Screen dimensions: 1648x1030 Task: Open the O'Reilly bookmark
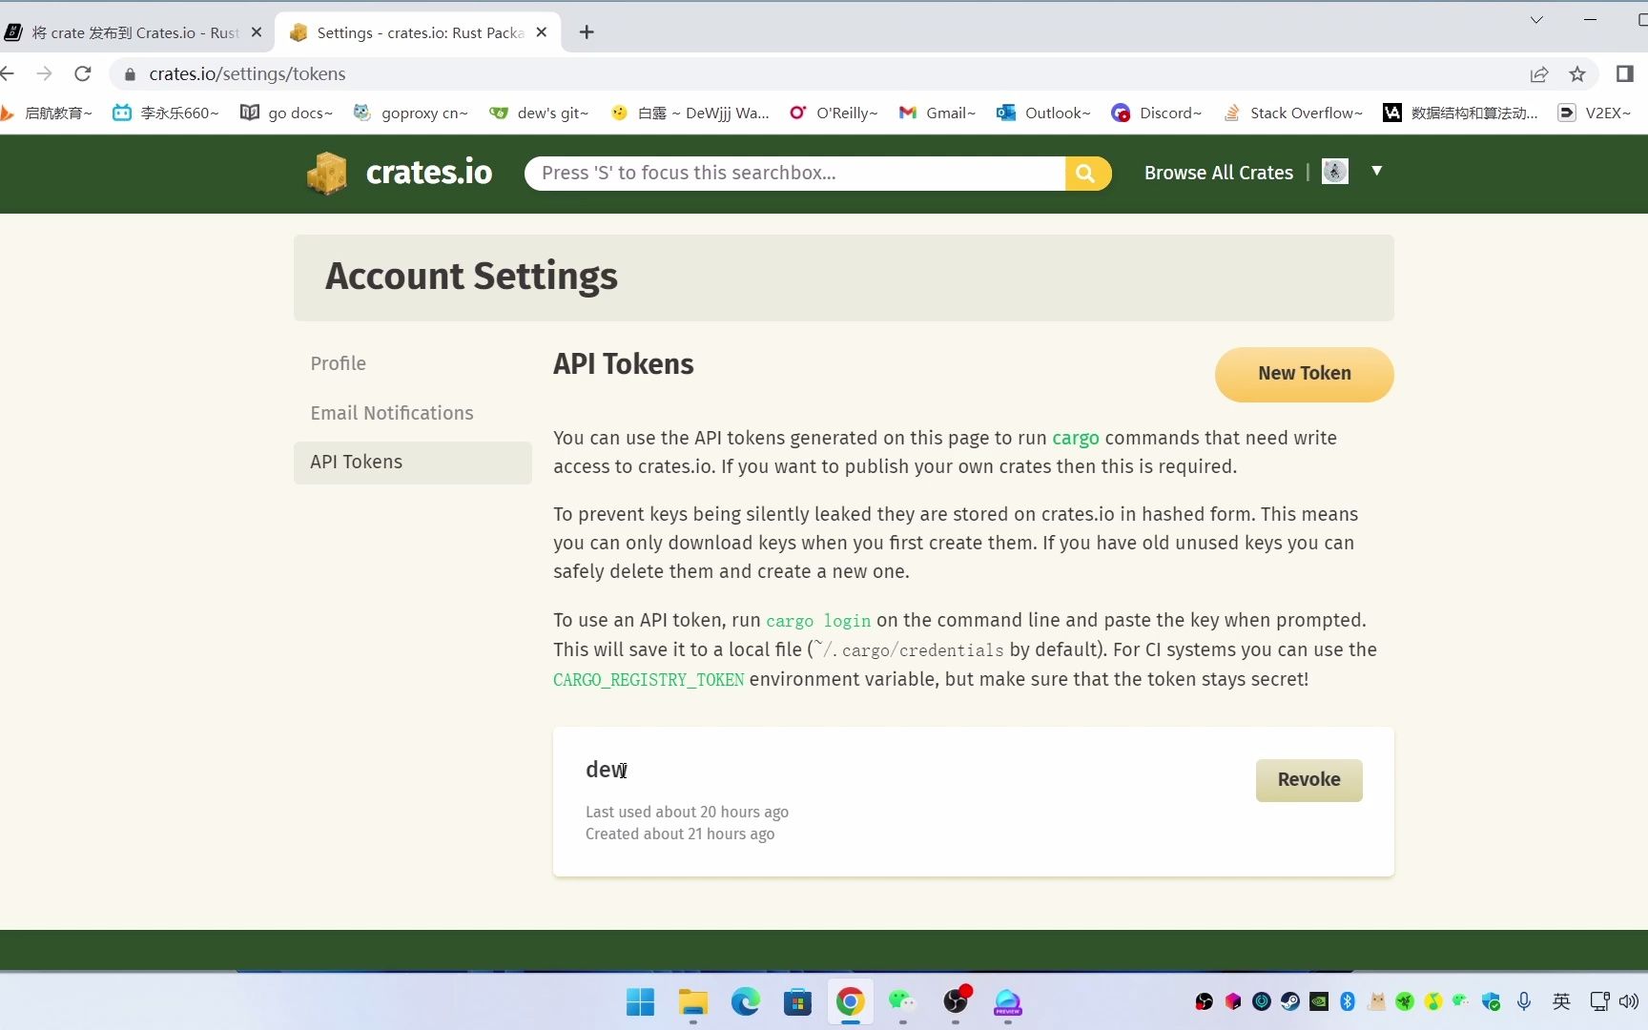click(x=834, y=113)
